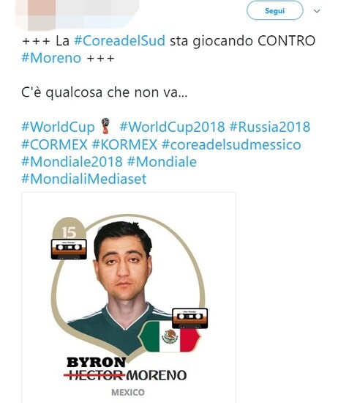Open the #Russia2018 hashtag
This screenshot has height=403, width=338.
click(x=270, y=127)
